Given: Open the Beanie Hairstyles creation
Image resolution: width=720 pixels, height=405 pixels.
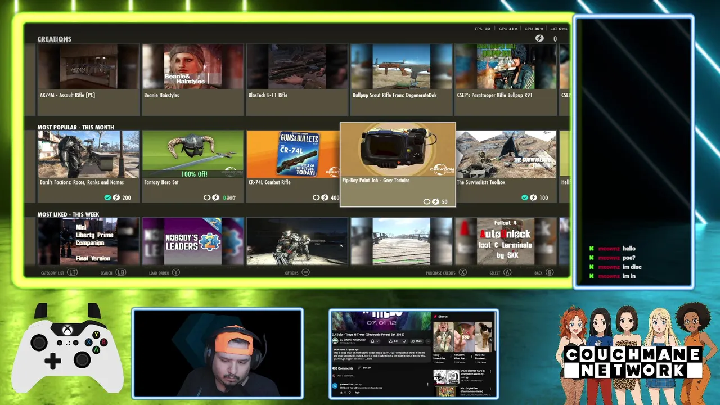Looking at the screenshot, I should tap(193, 79).
